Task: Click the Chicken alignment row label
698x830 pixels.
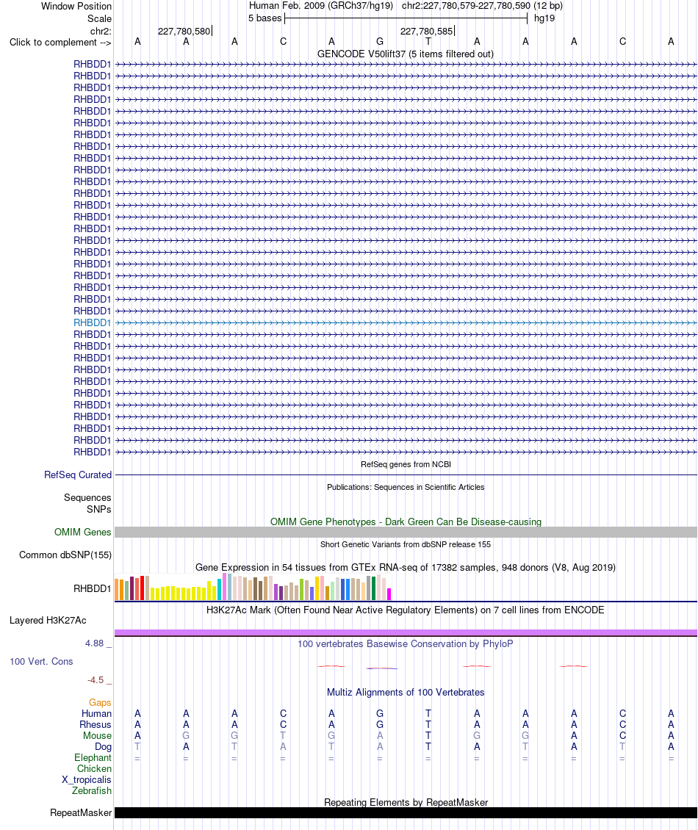Action: pos(94,768)
